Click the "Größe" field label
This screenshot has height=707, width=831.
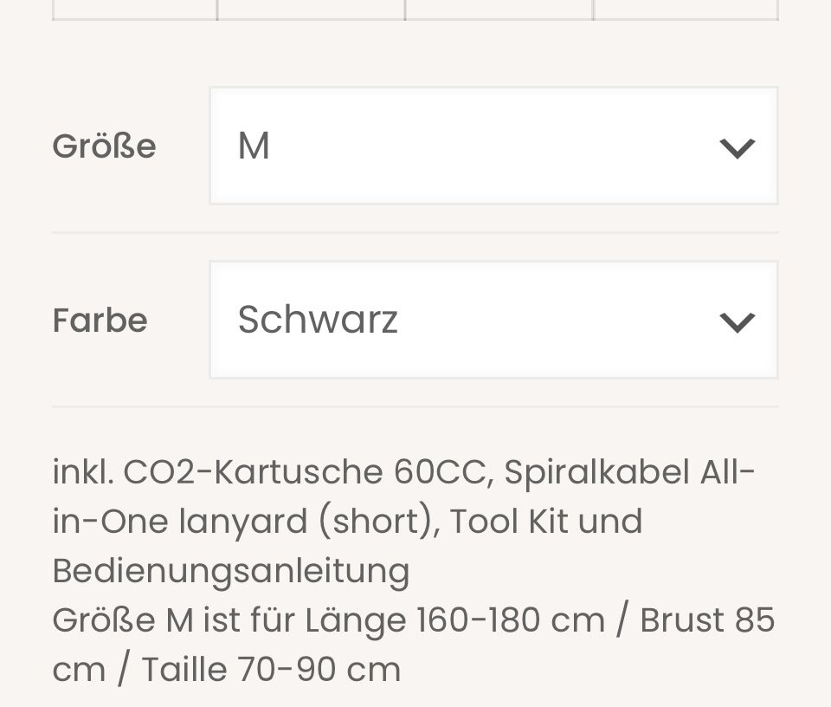pos(104,146)
